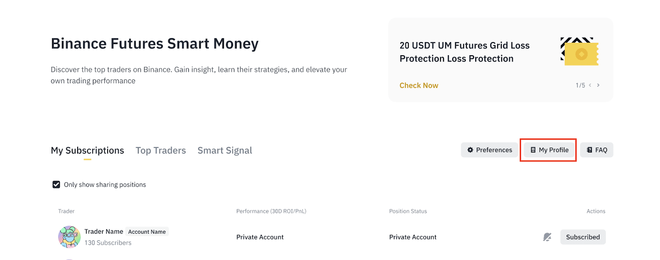Uncheck Only show sharing positions
The image size is (660, 260).
57,185
